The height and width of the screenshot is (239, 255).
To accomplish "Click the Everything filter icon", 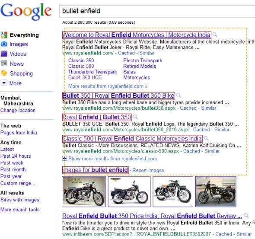I will point(4,35).
